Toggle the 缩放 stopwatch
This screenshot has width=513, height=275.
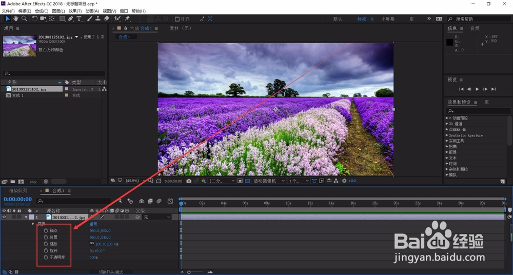tap(46, 244)
